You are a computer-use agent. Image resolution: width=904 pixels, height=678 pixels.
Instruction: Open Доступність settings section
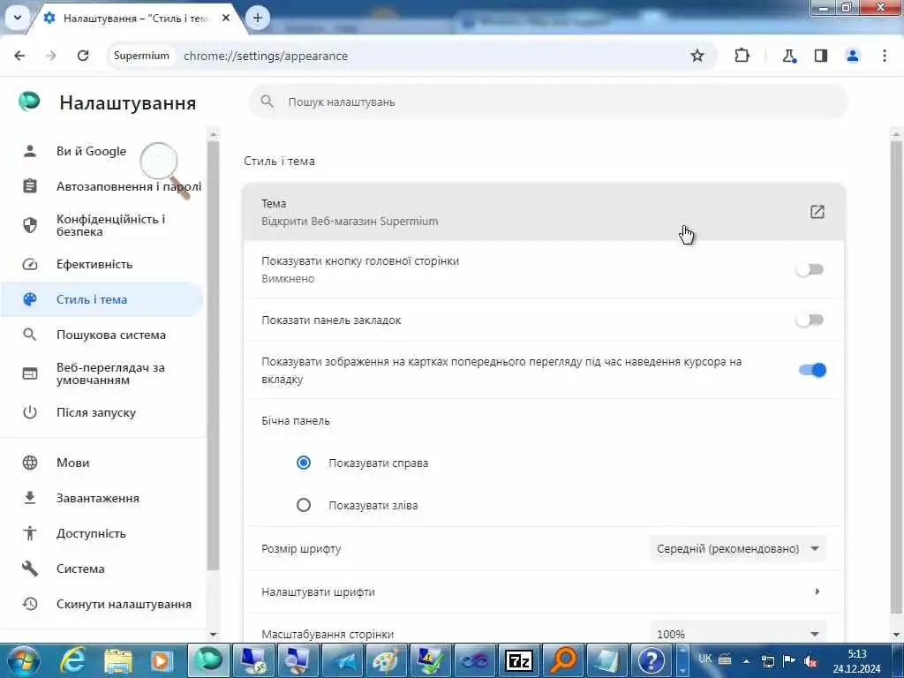click(x=102, y=533)
